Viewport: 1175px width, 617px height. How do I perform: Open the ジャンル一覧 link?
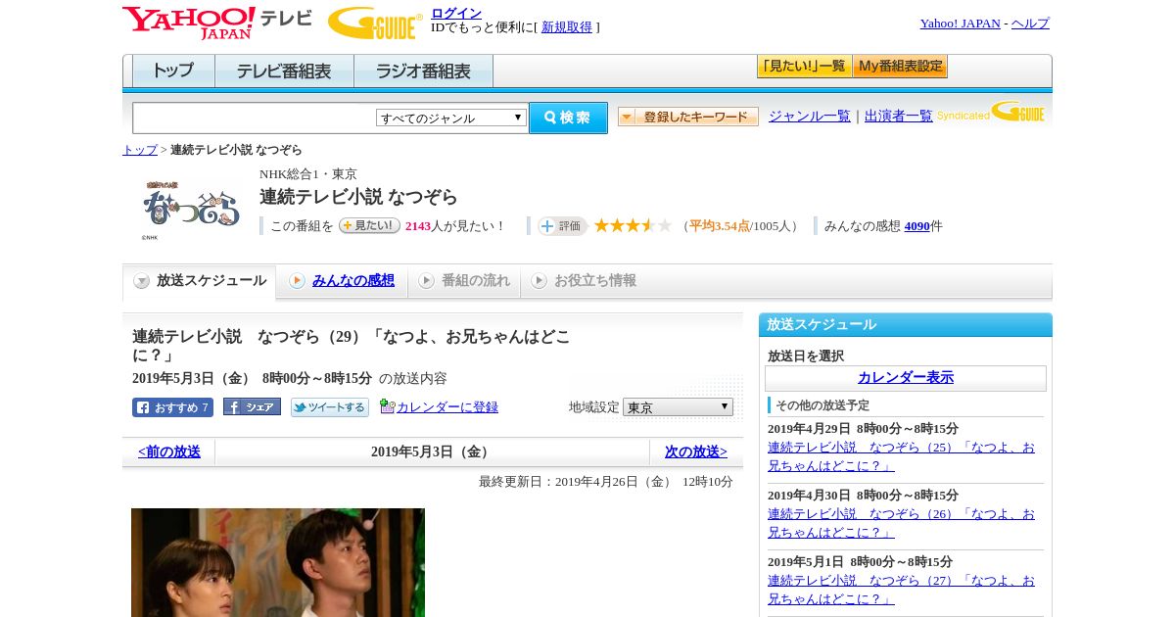click(x=810, y=117)
